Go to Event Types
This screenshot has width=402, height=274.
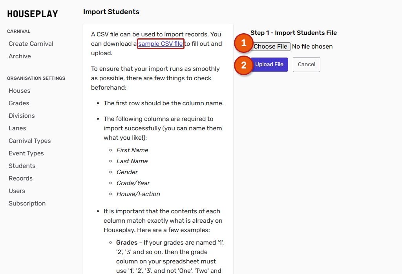(x=26, y=153)
